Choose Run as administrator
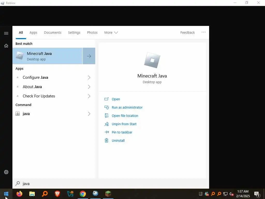Screen dimensions: 265x199 (x=127, y=108)
